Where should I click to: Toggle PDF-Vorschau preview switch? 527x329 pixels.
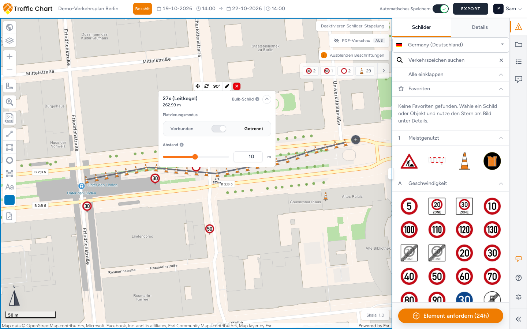pyautogui.click(x=379, y=41)
